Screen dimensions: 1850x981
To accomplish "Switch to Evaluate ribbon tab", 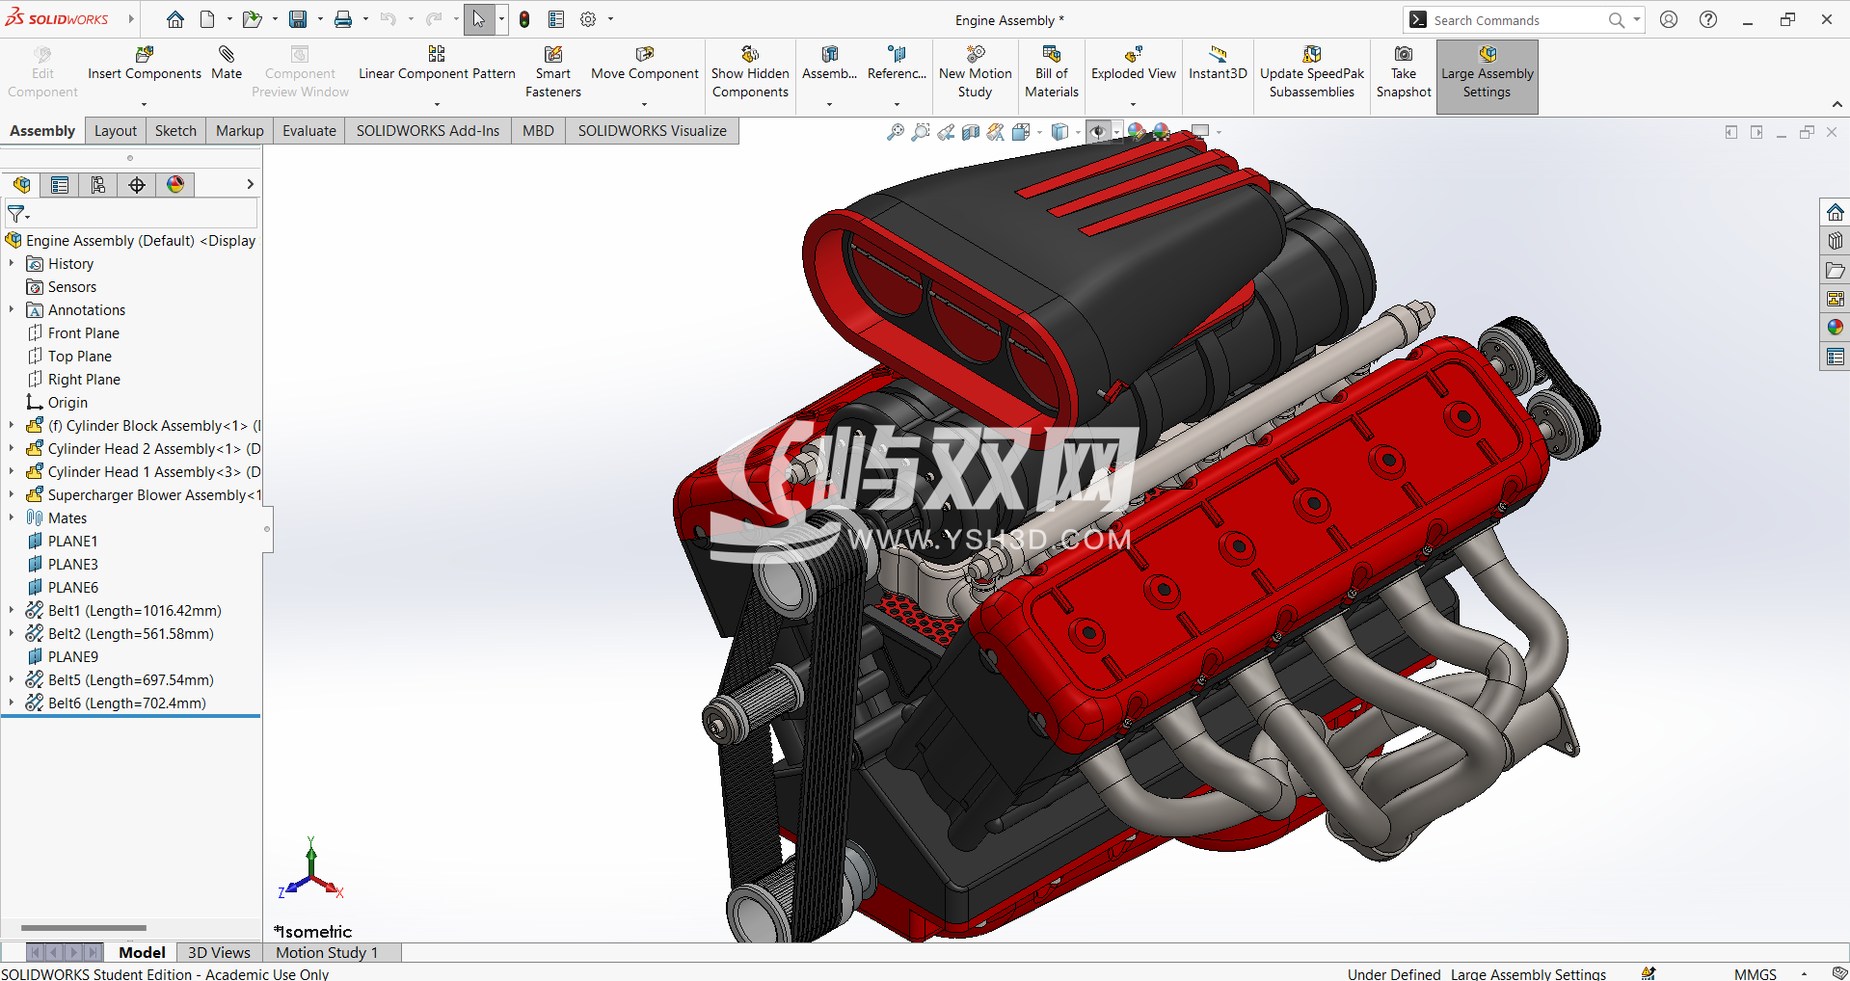I will 309,131.
